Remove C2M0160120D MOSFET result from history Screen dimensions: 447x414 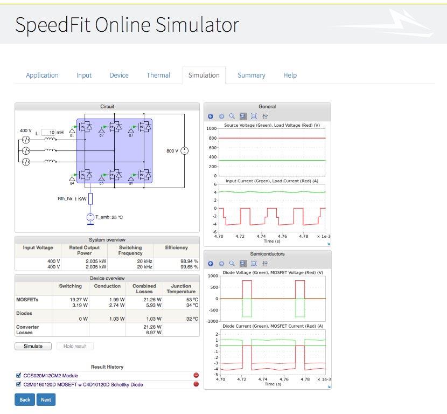(x=196, y=384)
